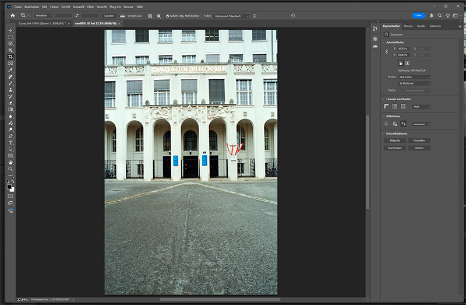This screenshot has height=305, width=466.
Task: Click the Bildgröße quick action button
Action: coord(395,141)
